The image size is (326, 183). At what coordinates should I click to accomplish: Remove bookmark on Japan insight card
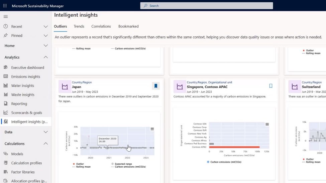156,86
